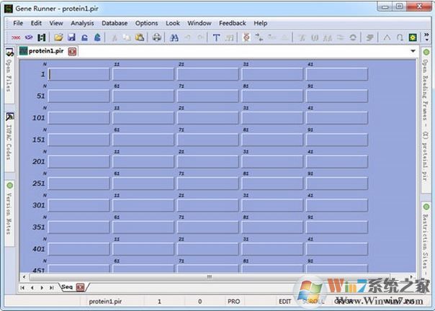Click protein1.pir filename in status bar
Image resolution: width=435 pixels, height=311 pixels.
click(x=105, y=302)
